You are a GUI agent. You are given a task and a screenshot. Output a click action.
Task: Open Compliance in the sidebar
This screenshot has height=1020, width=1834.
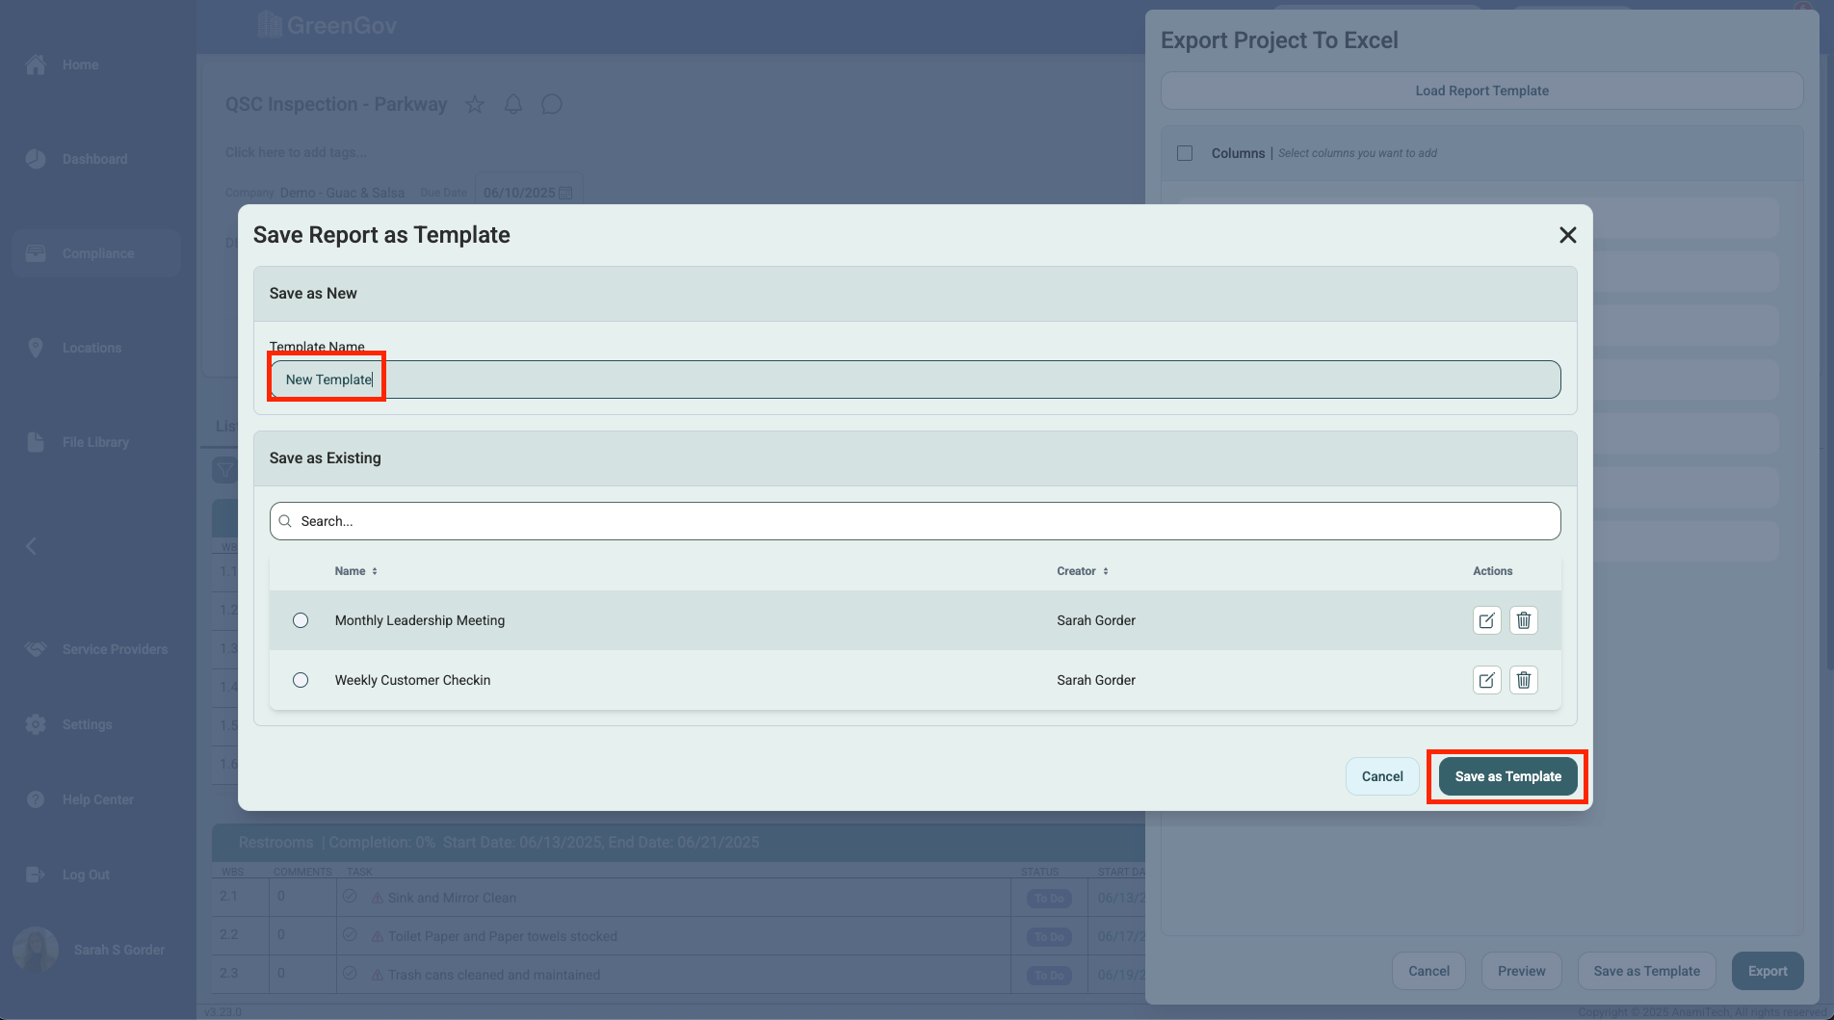[x=96, y=253]
